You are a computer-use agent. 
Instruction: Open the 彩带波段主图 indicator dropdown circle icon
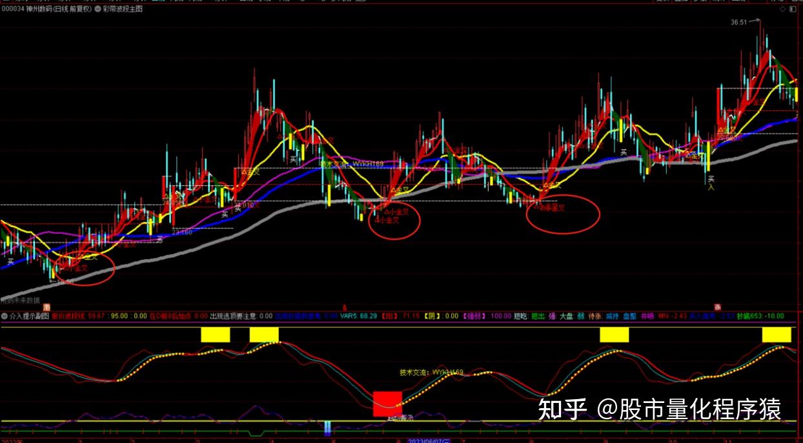pos(97,10)
